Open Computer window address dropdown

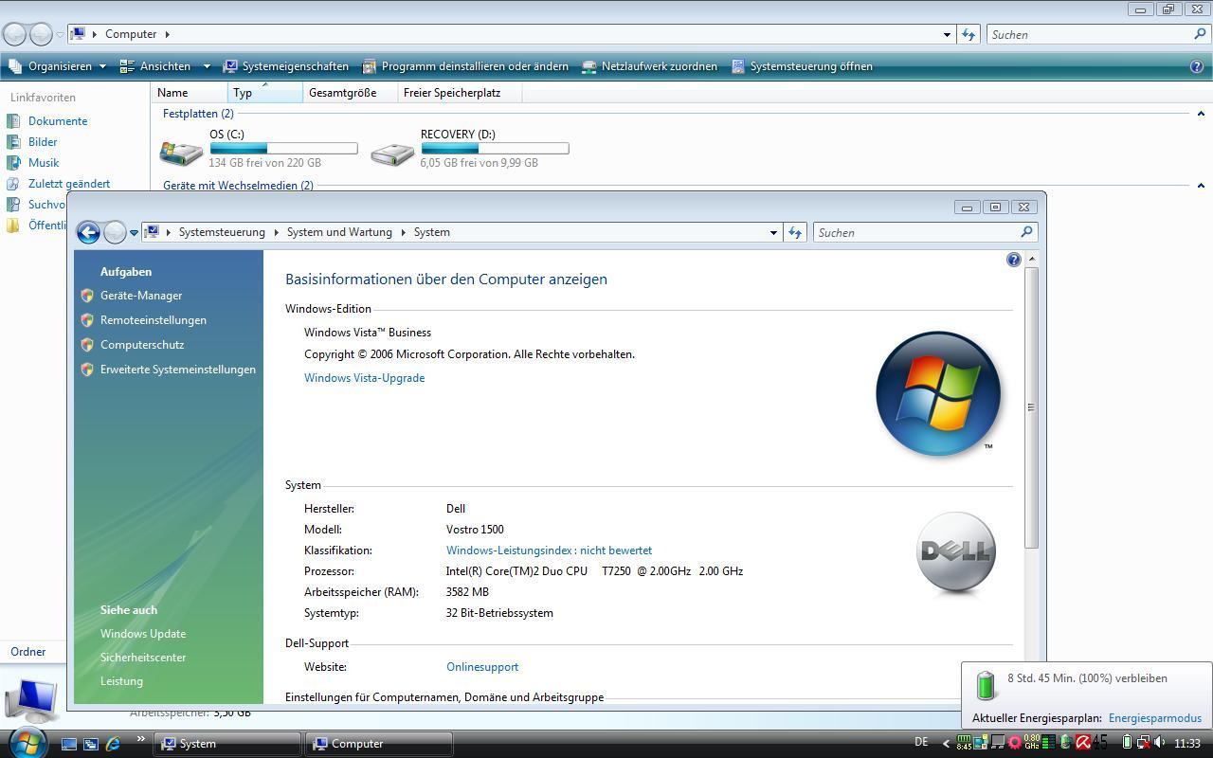pos(947,34)
